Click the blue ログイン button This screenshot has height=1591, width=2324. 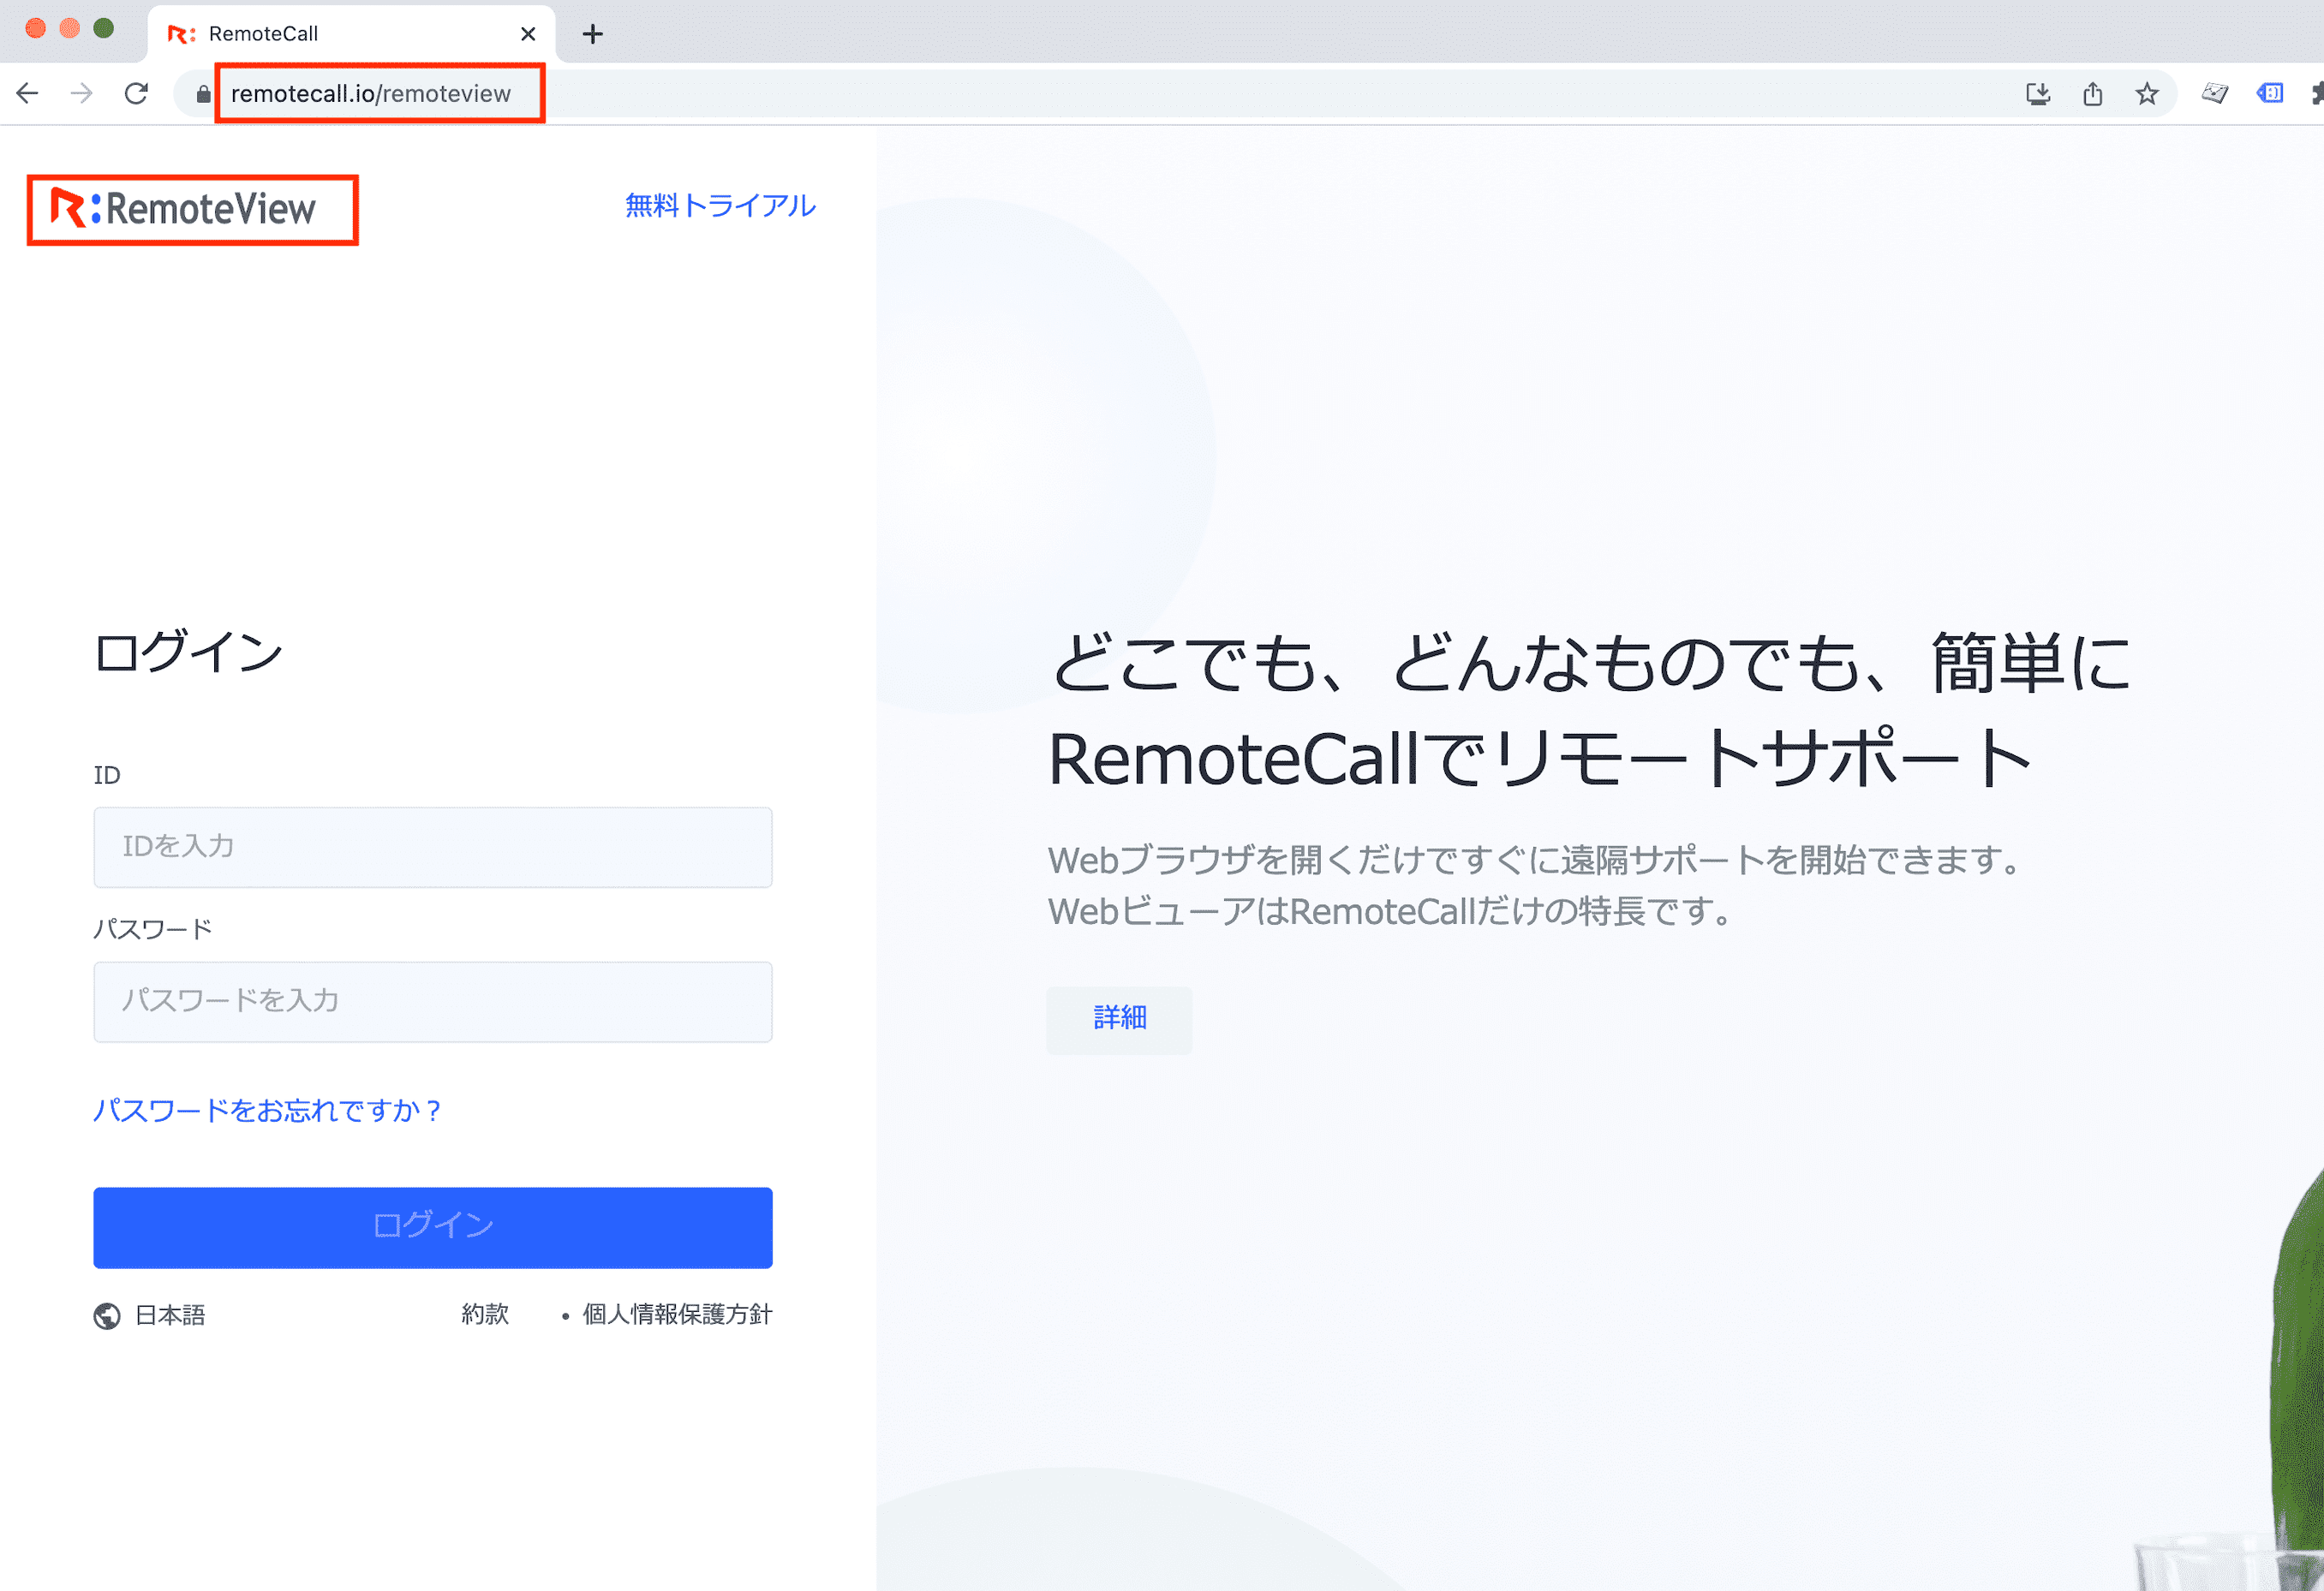(x=433, y=1227)
